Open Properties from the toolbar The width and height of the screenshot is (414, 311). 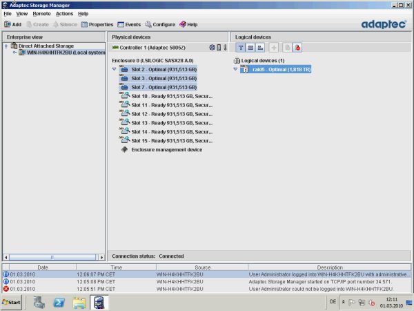pos(97,24)
